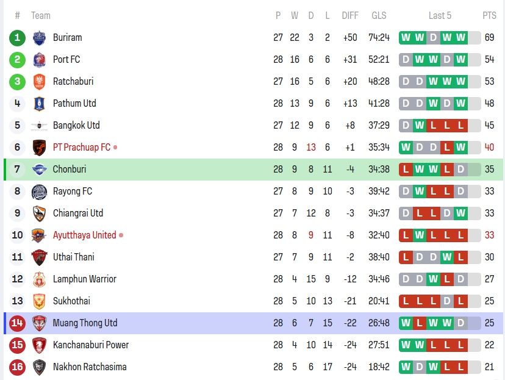The height and width of the screenshot is (380, 505).
Task: Click the Rayong FC crest
Action: click(39, 191)
